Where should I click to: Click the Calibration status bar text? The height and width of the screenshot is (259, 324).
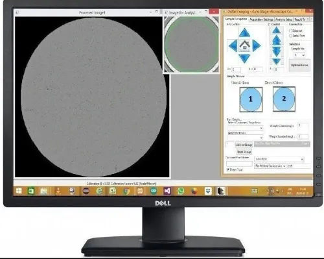click(x=121, y=184)
